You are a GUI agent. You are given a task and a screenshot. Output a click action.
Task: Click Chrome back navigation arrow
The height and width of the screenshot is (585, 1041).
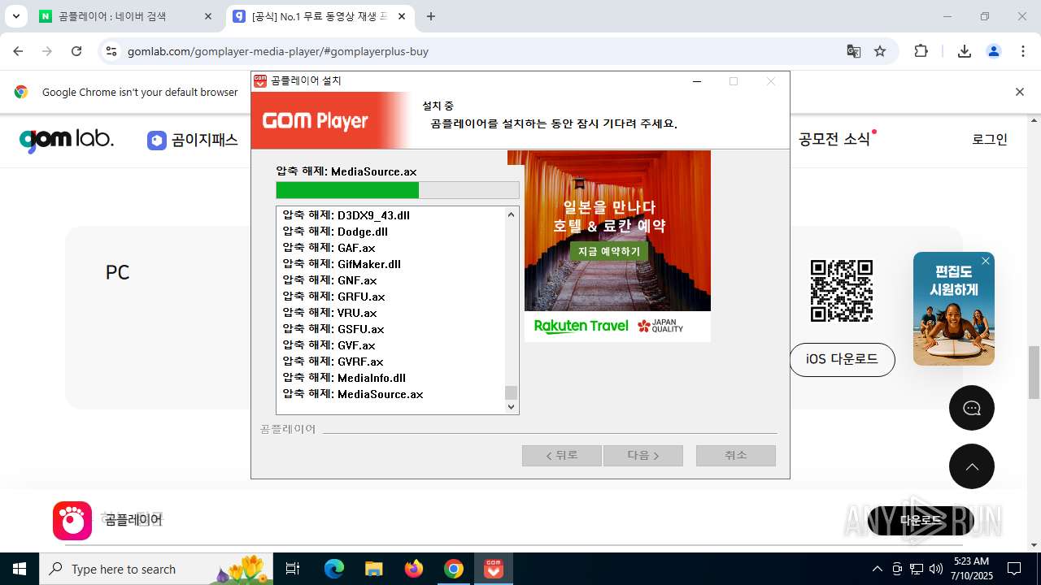tap(18, 51)
